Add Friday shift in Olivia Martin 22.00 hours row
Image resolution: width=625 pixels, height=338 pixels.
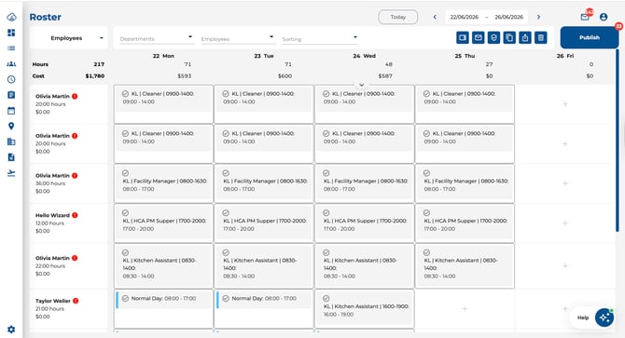(x=565, y=265)
